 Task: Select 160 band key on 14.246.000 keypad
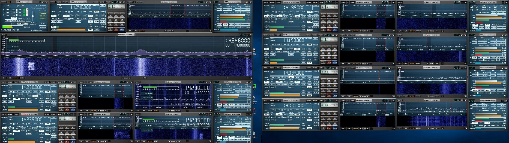(x=110, y=15)
